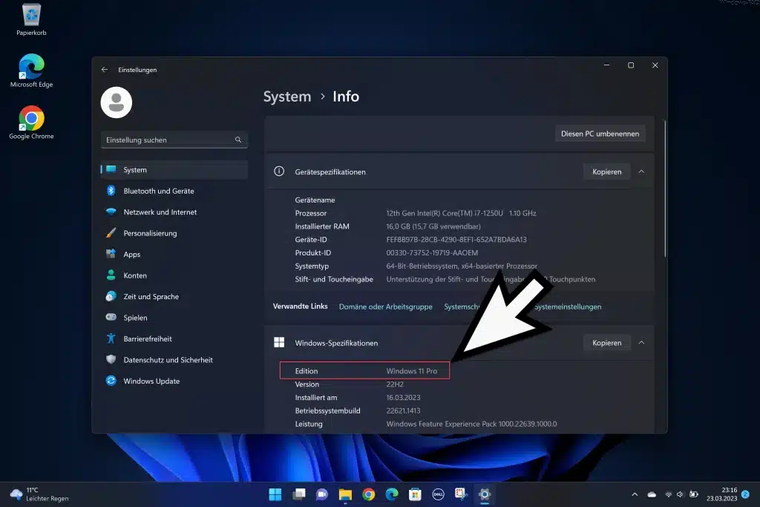Image resolution: width=760 pixels, height=507 pixels.
Task: Collapse the Gerätespezifikationen section
Action: pyautogui.click(x=641, y=171)
